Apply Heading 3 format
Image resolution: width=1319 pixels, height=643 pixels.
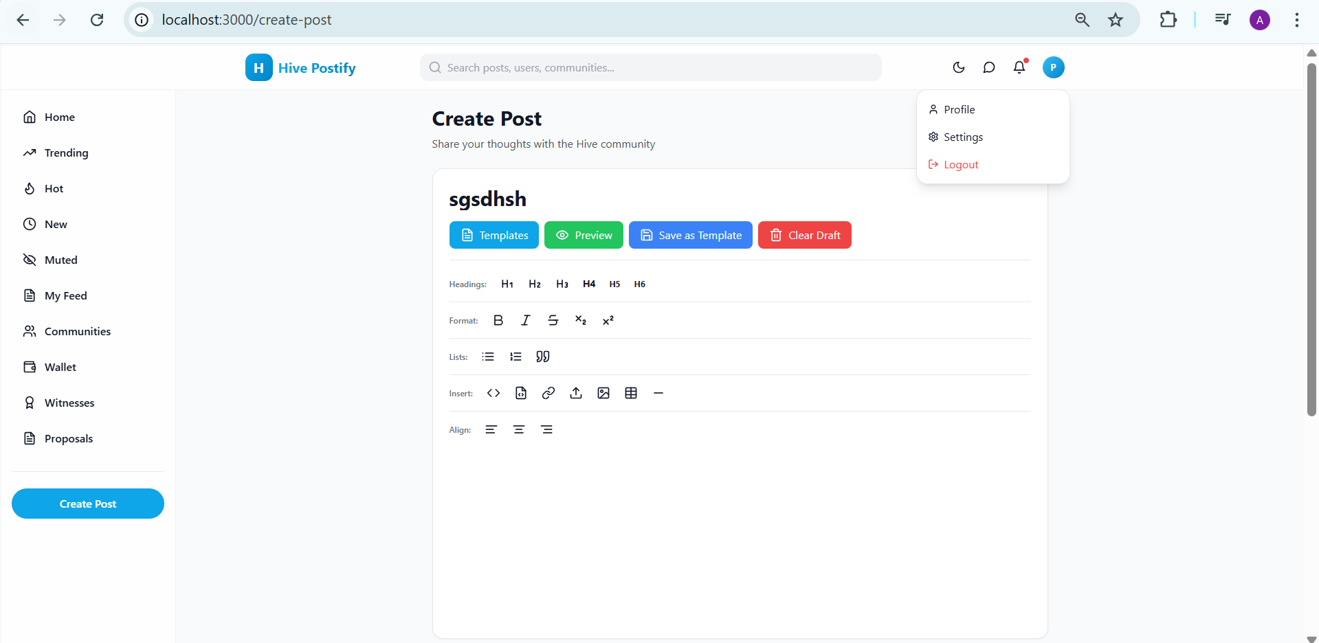tap(562, 284)
